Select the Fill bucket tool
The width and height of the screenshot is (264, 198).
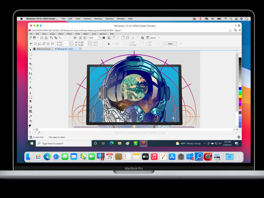click(x=30, y=121)
